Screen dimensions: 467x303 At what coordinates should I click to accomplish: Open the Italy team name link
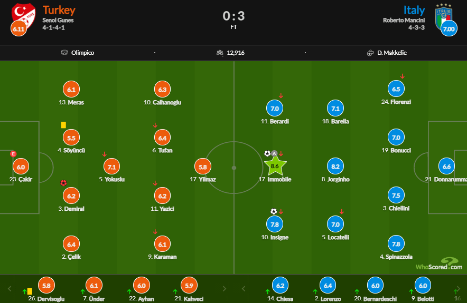(x=414, y=10)
